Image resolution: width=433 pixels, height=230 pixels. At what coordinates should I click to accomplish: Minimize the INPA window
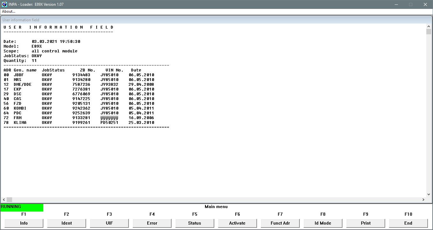(x=396, y=4)
